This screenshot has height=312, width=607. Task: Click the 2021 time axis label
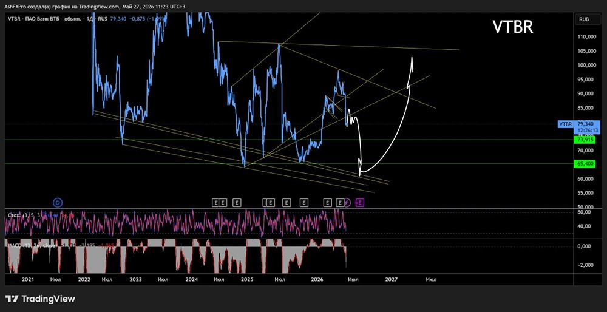(x=29, y=279)
